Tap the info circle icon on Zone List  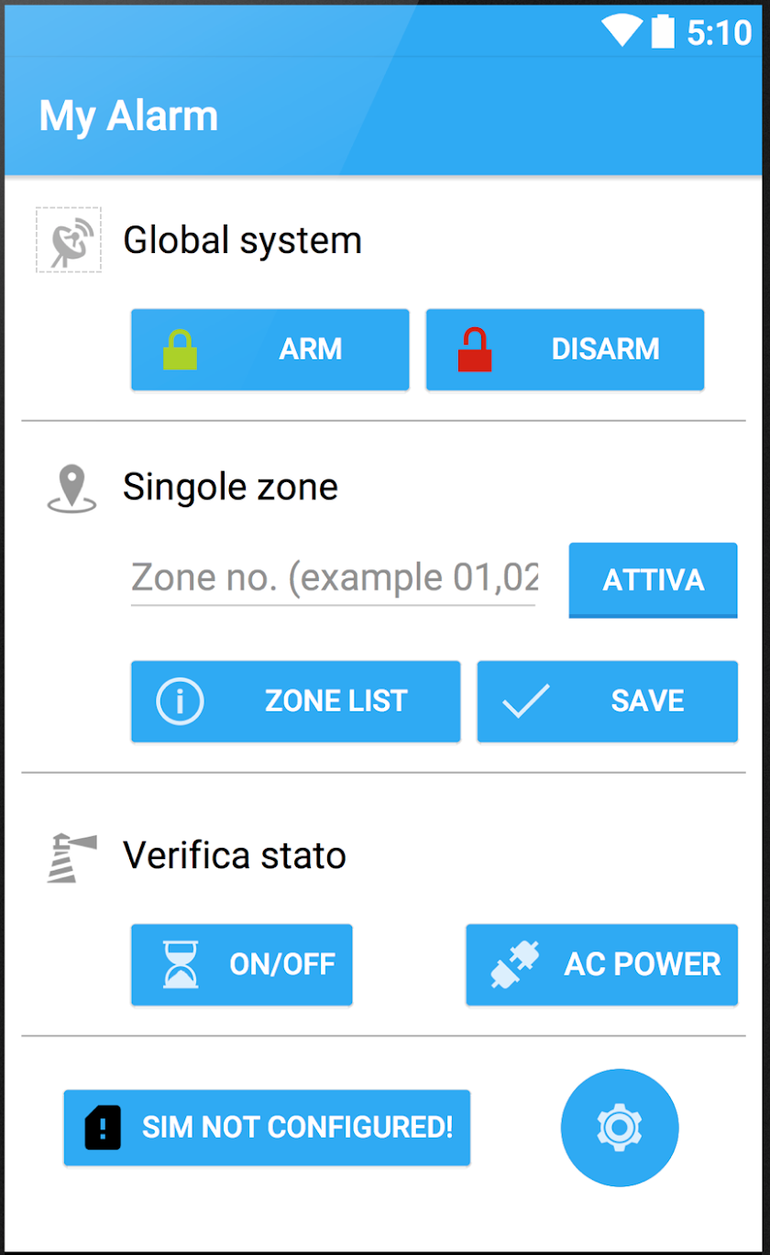[x=180, y=701]
